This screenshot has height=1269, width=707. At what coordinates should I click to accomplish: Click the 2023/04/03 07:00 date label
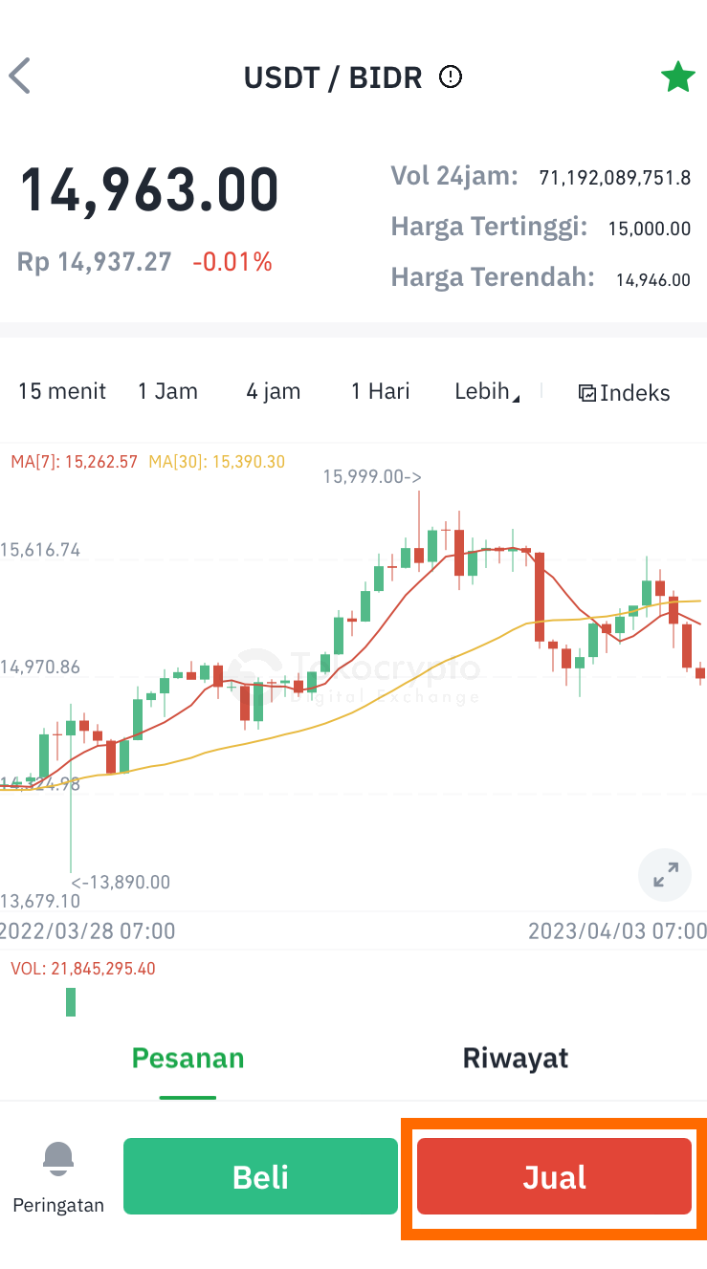(x=618, y=931)
